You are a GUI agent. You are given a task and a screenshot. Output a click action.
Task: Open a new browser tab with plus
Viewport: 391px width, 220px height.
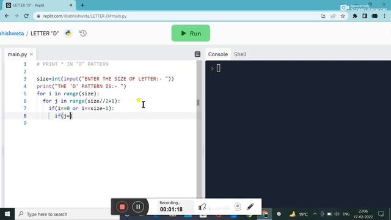pyautogui.click(x=82, y=5)
